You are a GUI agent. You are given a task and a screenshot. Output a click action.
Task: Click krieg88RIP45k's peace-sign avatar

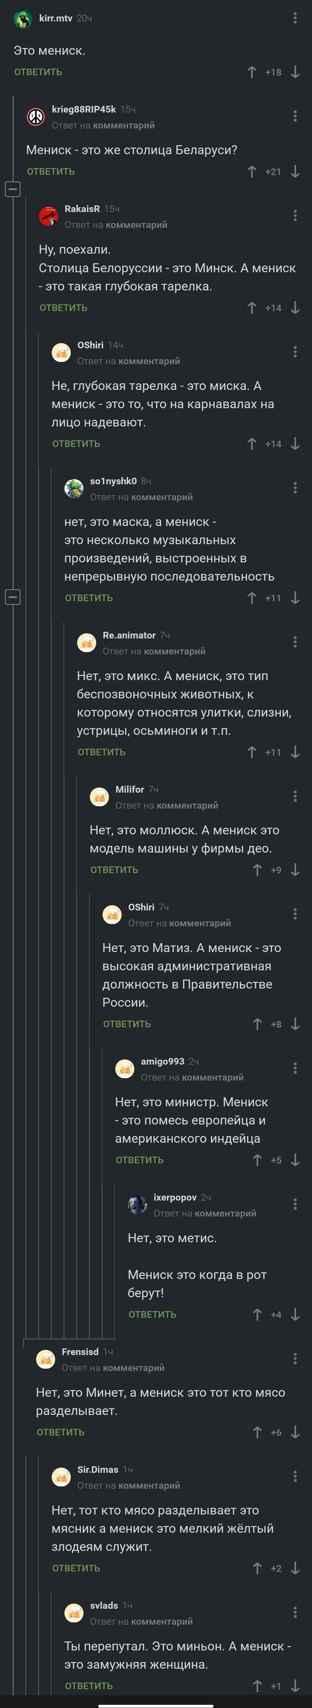click(x=34, y=114)
